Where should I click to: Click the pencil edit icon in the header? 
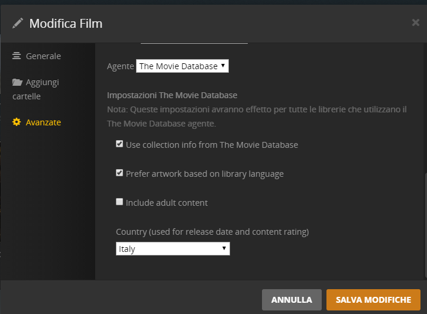tap(18, 23)
